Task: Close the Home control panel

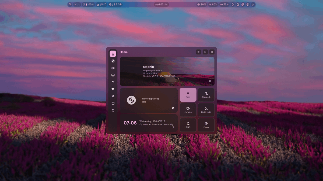Action: [212, 52]
